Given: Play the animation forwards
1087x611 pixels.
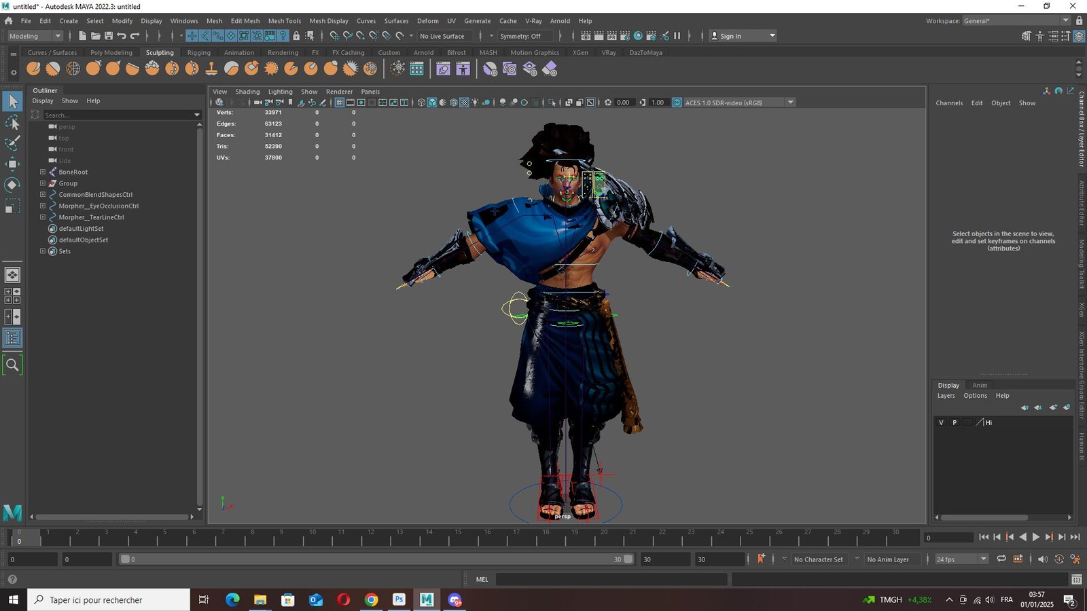Looking at the screenshot, I should 1036,537.
